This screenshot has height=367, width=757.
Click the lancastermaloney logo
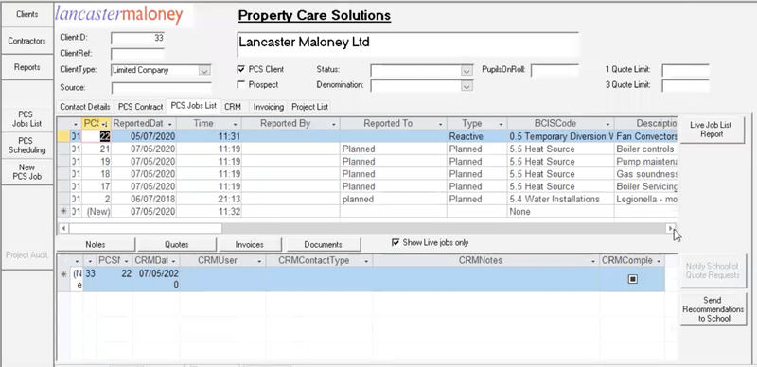pos(119,14)
